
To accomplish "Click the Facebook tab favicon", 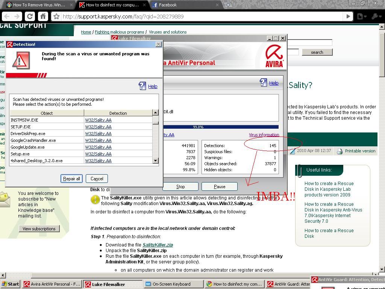I will (x=155, y=5).
